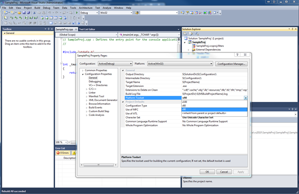This screenshot has height=194, width=299.
Task: Click the help question mark in Property Pages
Action: click(x=237, y=55)
